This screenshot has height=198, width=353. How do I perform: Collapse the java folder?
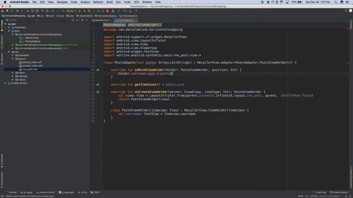coord(9,31)
